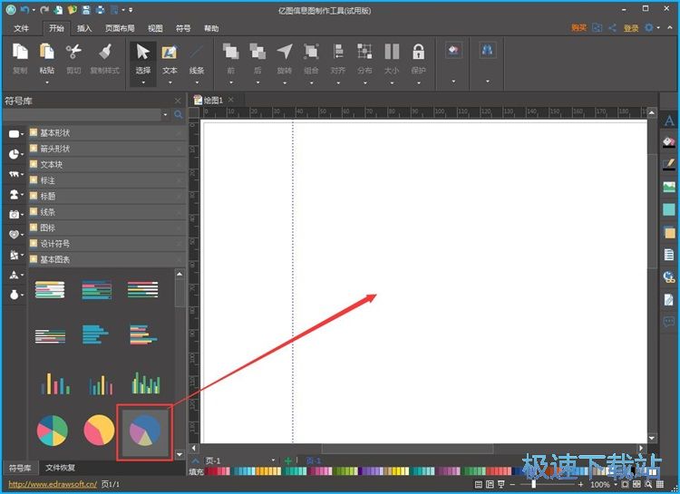Click the Print icon in quick access toolbar

pos(100,10)
